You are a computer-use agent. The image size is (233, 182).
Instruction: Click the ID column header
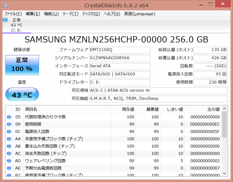coord(18,109)
